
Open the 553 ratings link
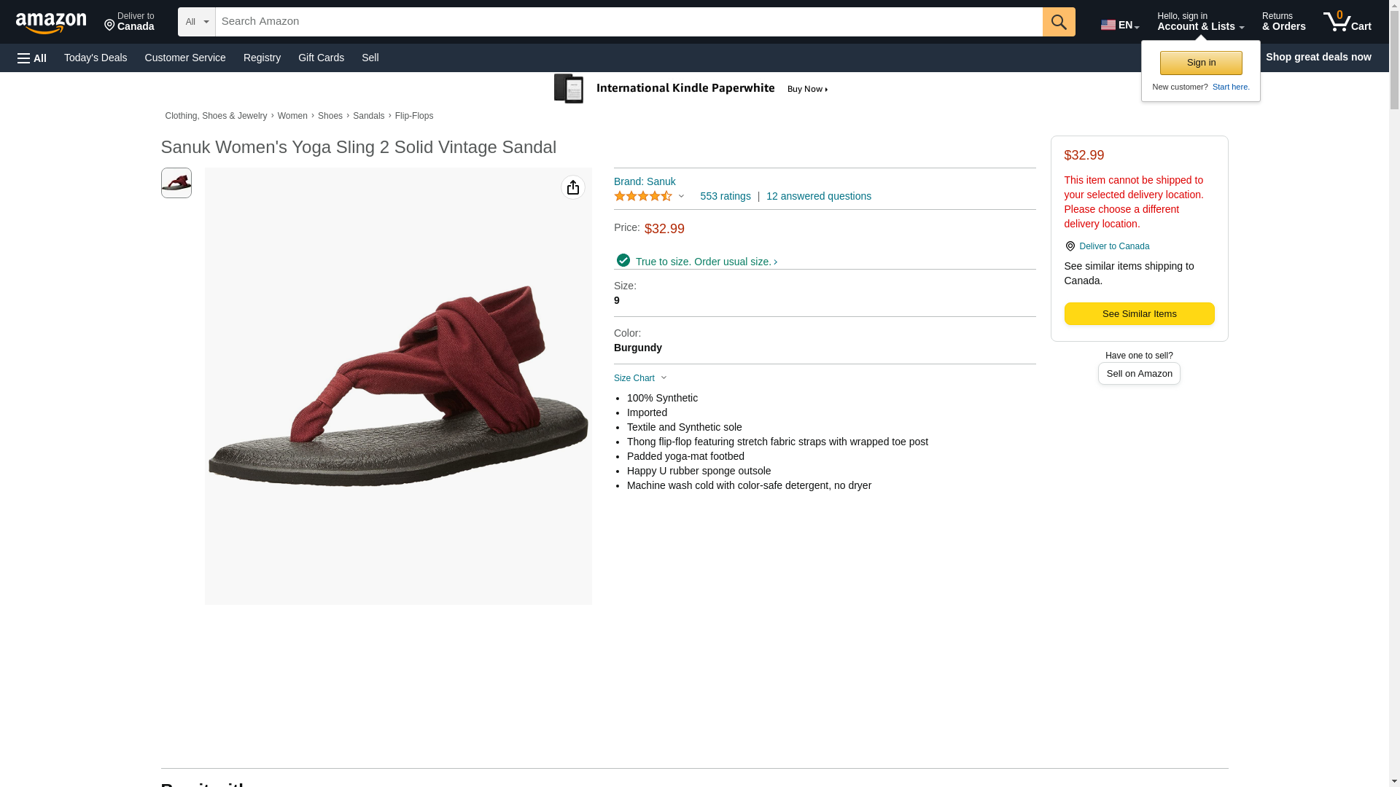click(x=725, y=196)
